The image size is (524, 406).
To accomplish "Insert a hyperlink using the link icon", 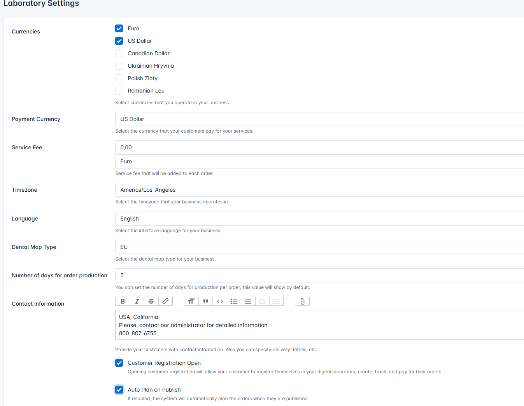I will (x=165, y=301).
